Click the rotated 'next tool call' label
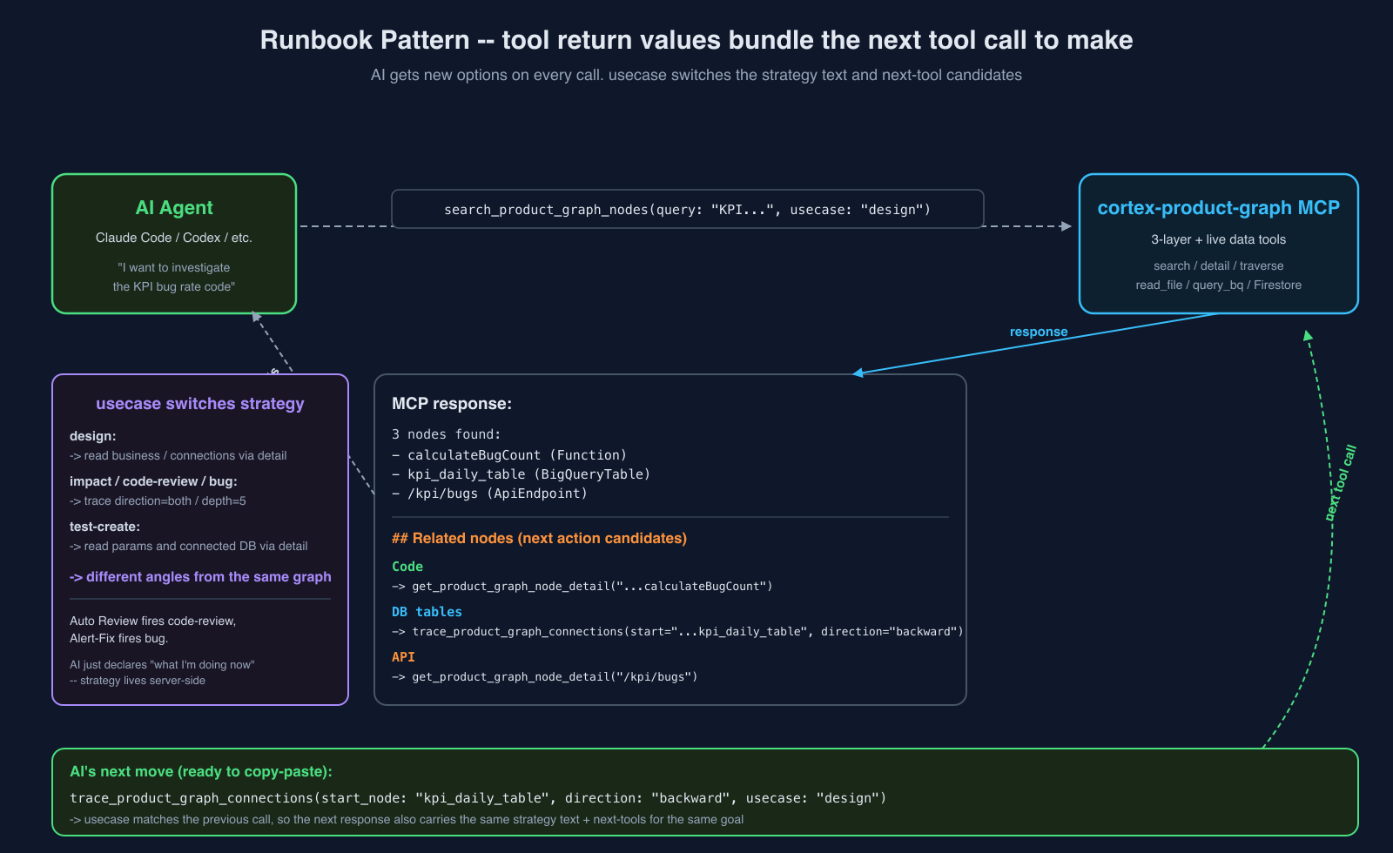Image resolution: width=1393 pixels, height=853 pixels. [1341, 483]
